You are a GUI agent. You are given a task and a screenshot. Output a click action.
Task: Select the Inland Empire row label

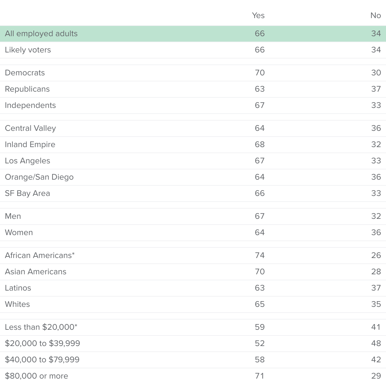pos(30,144)
